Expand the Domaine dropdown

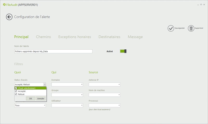click(82, 84)
